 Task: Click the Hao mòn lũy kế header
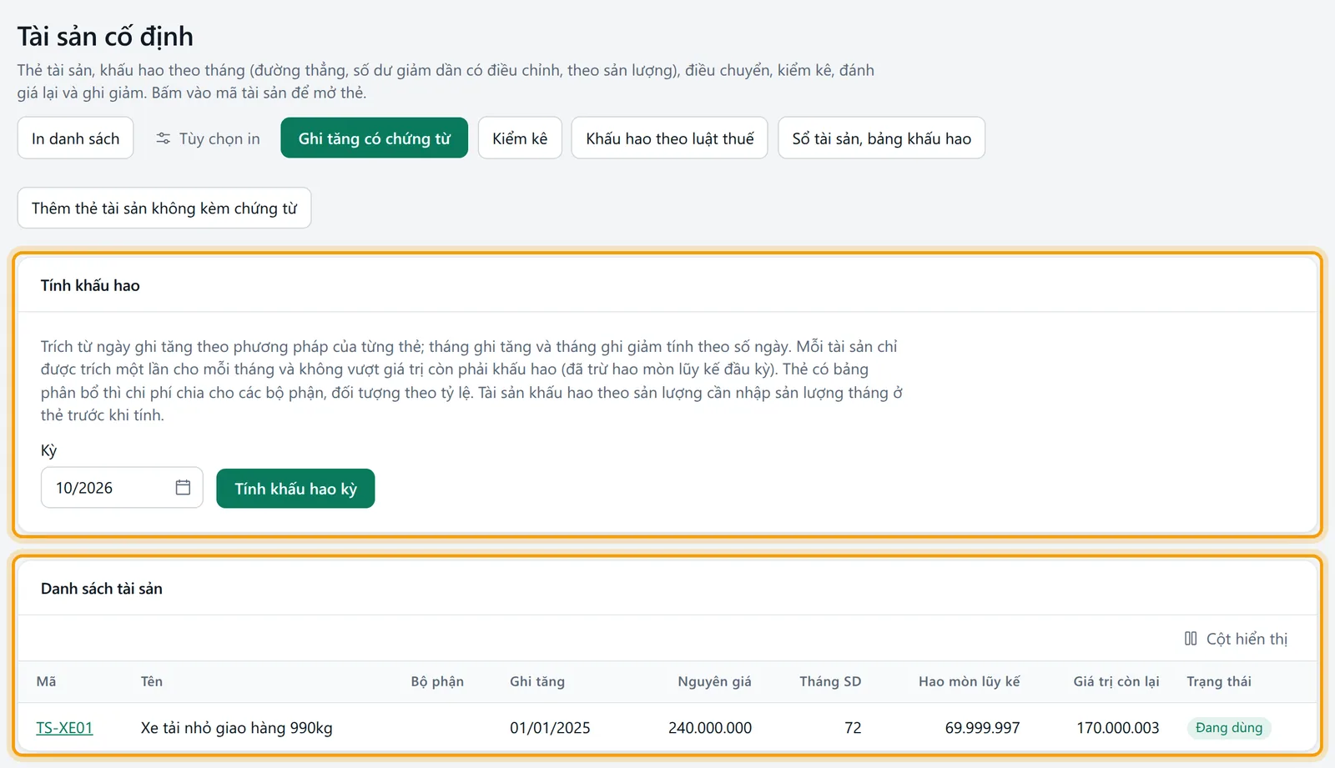(x=969, y=681)
